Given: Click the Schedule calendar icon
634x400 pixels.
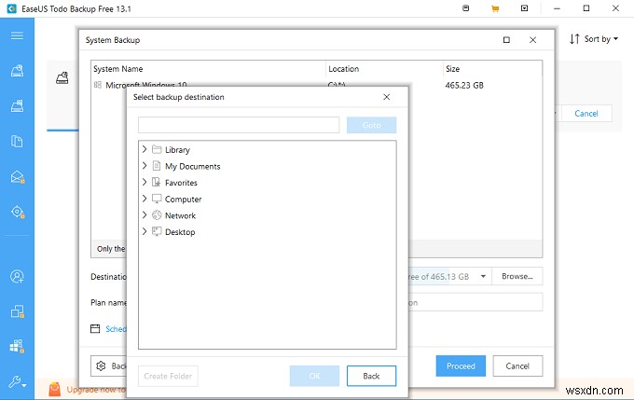Looking at the screenshot, I should point(95,328).
